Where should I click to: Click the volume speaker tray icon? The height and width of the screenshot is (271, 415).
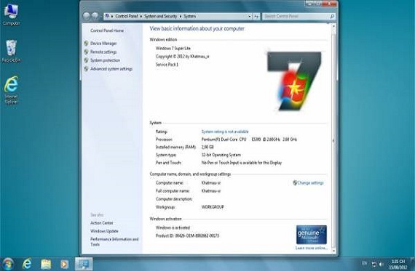pos(382,264)
